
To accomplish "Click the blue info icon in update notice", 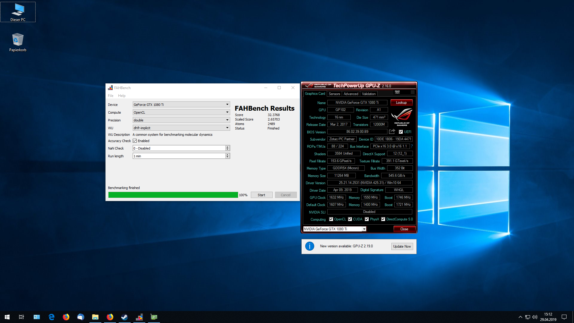I will click(309, 246).
